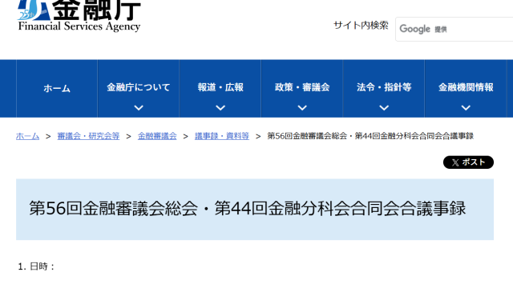Expand the chevron under 法令・指針等
The height and width of the screenshot is (288, 513).
tap(384, 107)
